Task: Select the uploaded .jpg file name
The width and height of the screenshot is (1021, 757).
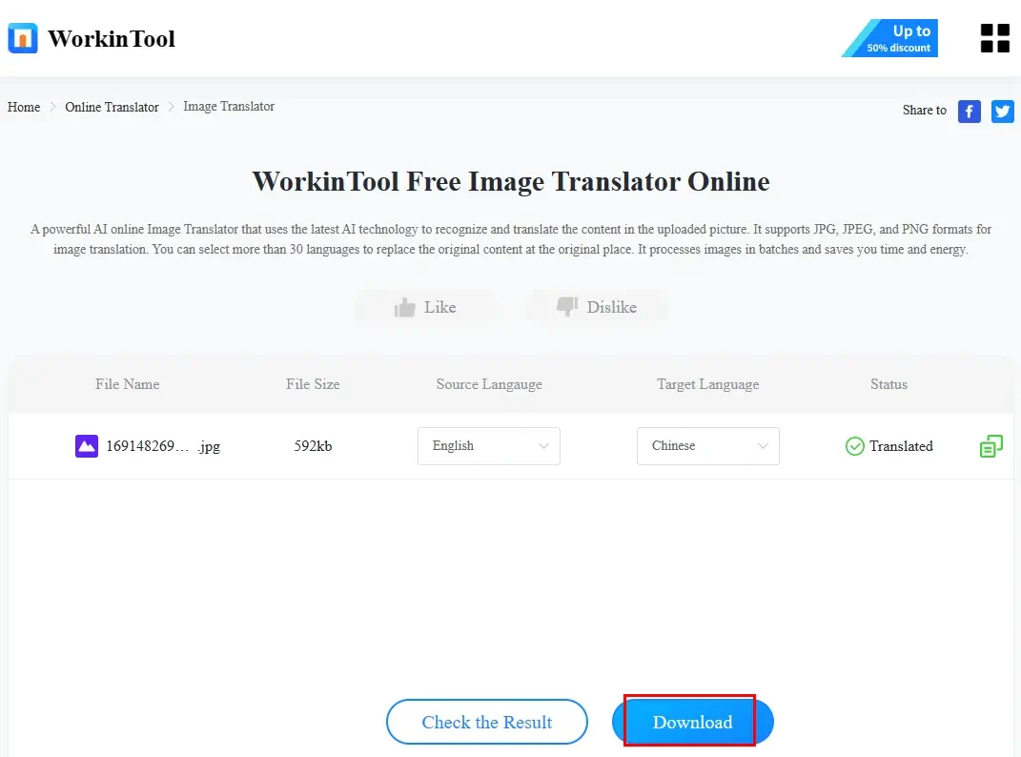Action: click(162, 446)
